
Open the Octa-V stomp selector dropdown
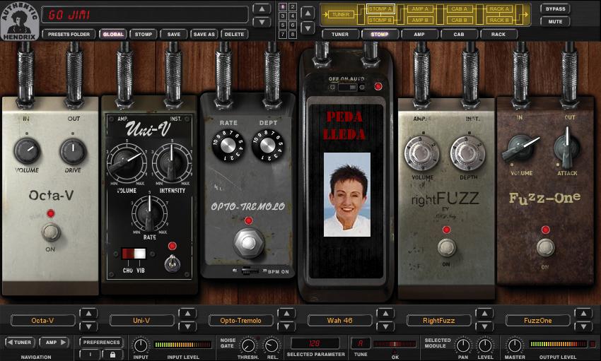[42, 320]
